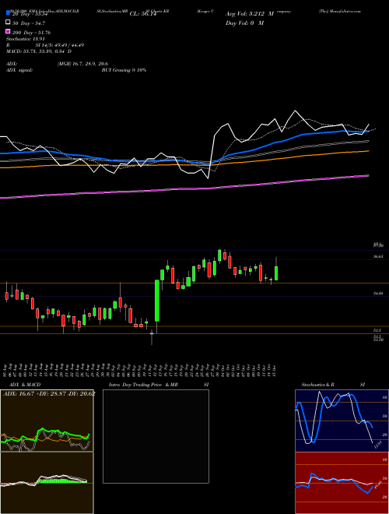Click the tallest green breakout candlestick
This screenshot has width=389, height=514.
coord(157,301)
